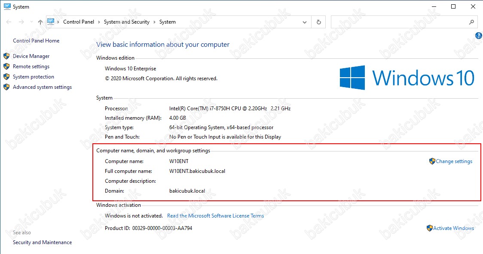Click shield icon beside Change settings
The height and width of the screenshot is (254, 483).
coord(432,161)
